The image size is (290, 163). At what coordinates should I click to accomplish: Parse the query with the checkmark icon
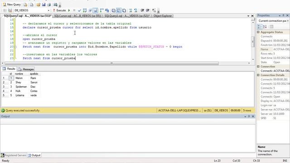[x=80, y=10]
